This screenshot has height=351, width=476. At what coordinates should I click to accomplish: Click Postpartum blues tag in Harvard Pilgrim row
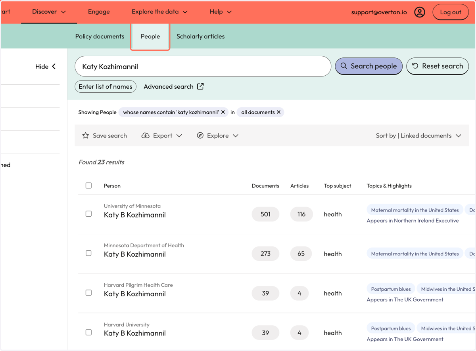pyautogui.click(x=391, y=289)
